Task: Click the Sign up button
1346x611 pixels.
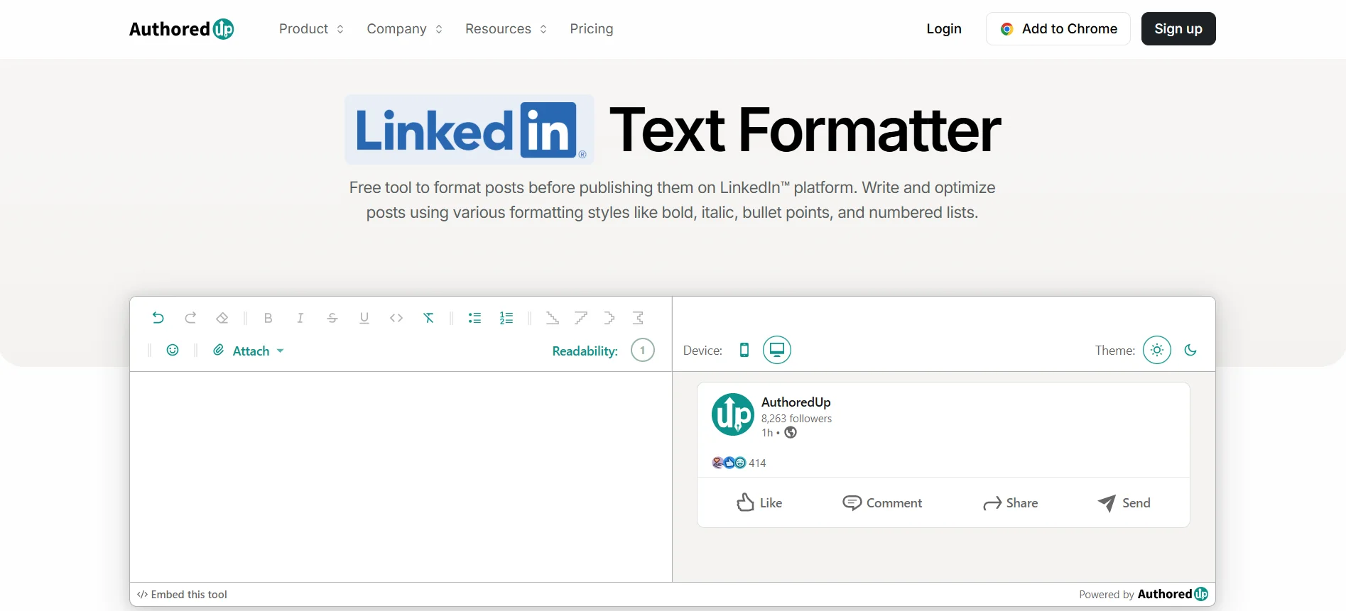Action: pos(1178,29)
